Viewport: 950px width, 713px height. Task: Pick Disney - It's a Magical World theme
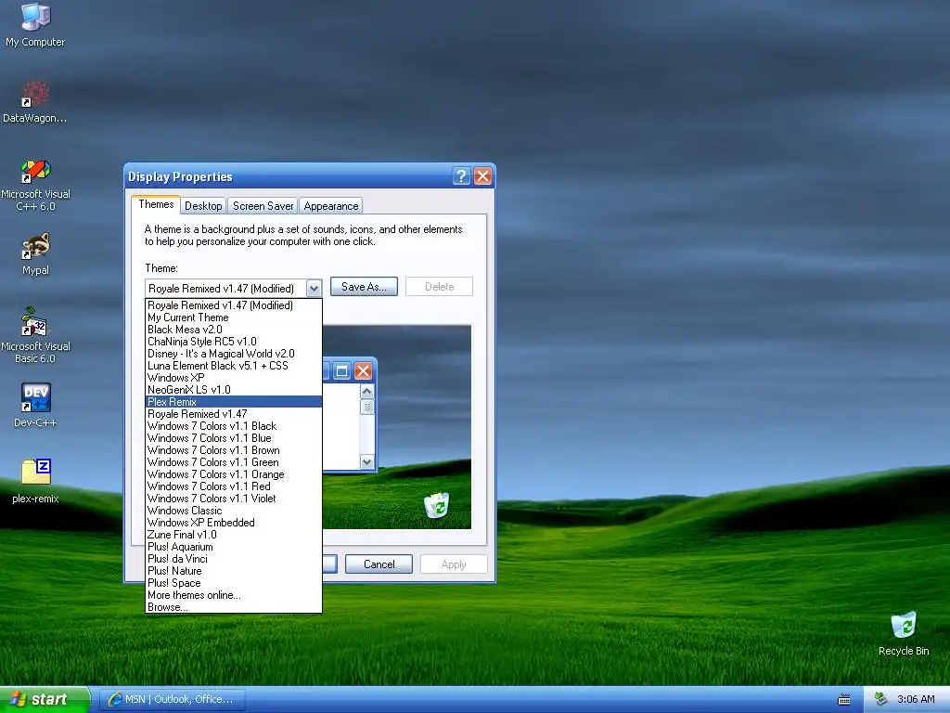point(234,354)
